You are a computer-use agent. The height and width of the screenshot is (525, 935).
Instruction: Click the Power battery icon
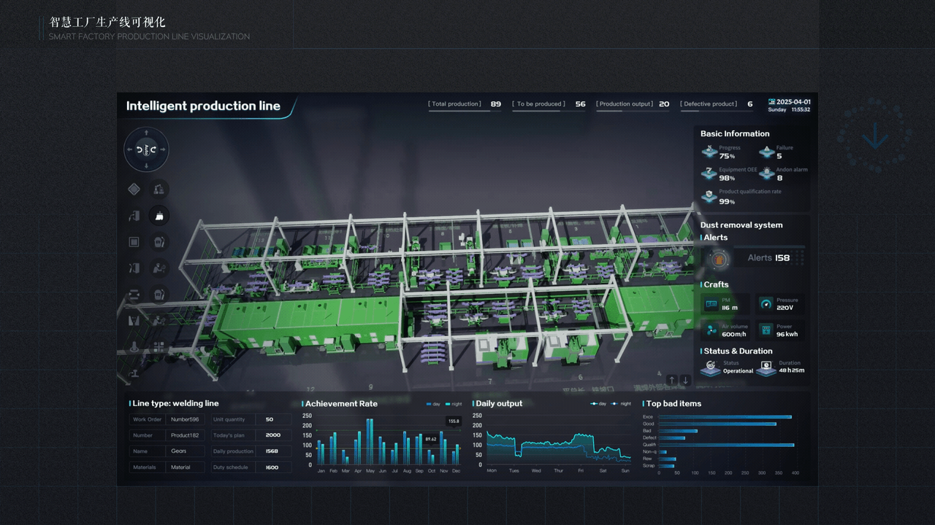pyautogui.click(x=766, y=330)
